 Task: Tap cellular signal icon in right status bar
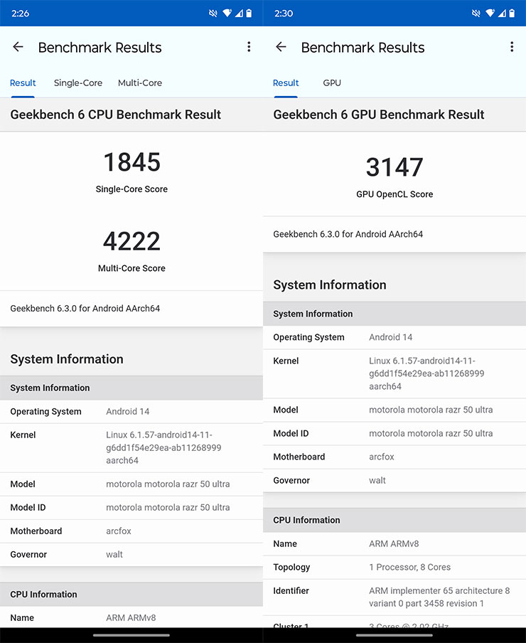click(x=502, y=13)
